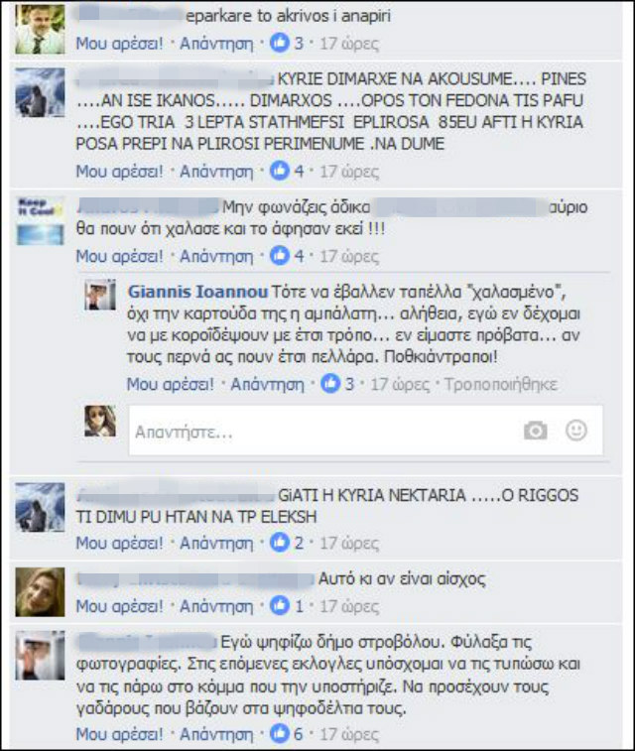Click 'Απάντηση' under 'Αυτό κι αν είναι αίσχος'
Image resolution: width=635 pixels, height=751 pixels.
click(x=216, y=606)
